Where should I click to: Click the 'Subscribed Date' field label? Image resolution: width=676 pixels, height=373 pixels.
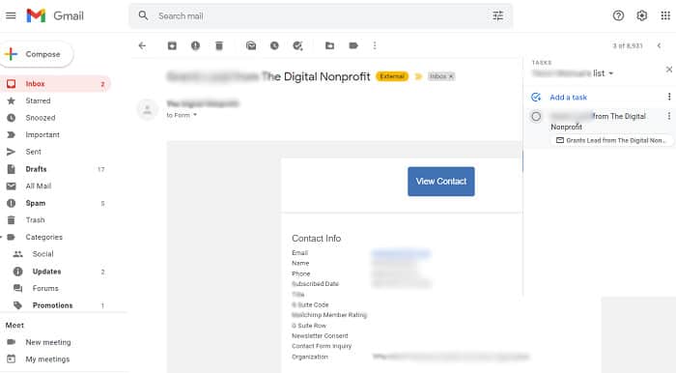[315, 284]
